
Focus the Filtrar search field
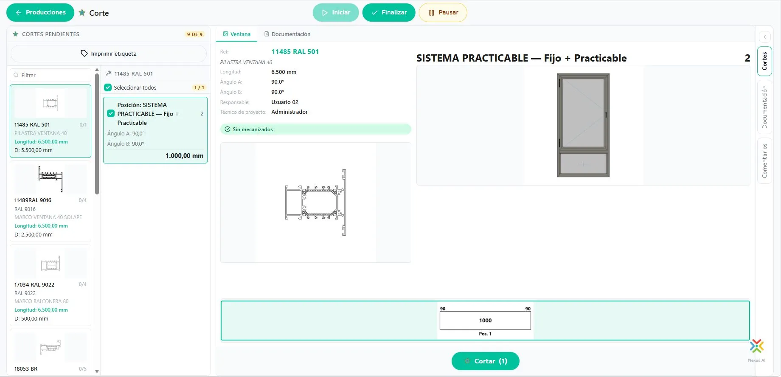click(x=51, y=75)
